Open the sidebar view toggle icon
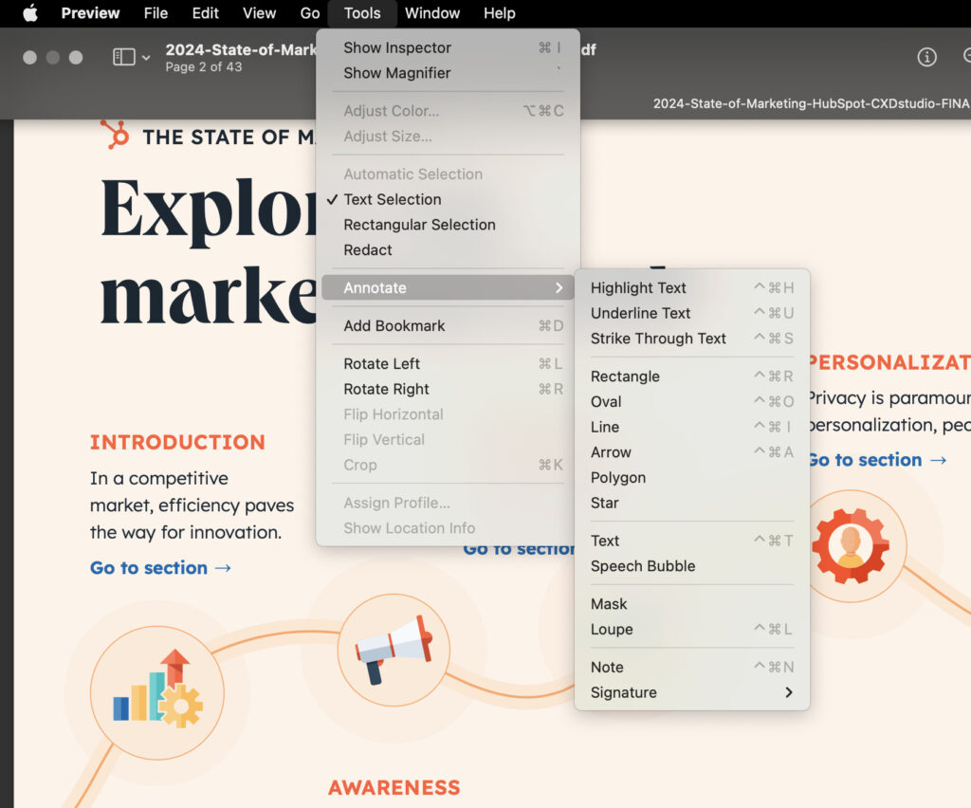The width and height of the screenshot is (971, 808). 124,57
